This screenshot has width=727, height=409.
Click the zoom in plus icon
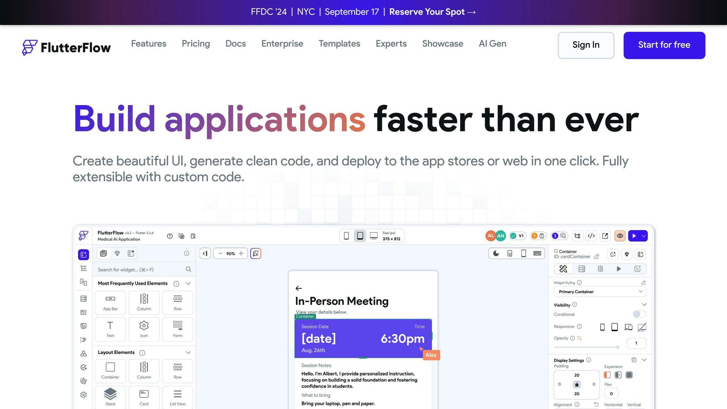241,253
